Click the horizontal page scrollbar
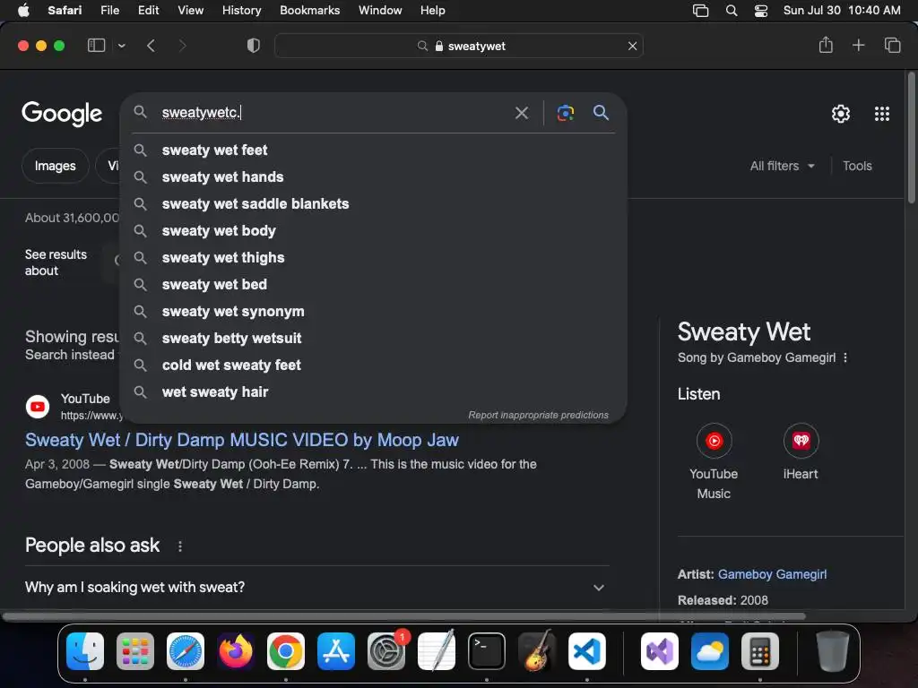This screenshot has width=918, height=688. [404, 616]
